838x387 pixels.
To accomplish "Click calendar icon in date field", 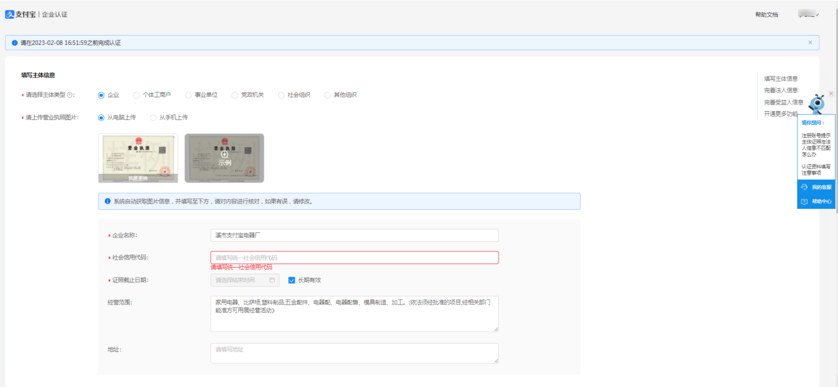I will 272,280.
